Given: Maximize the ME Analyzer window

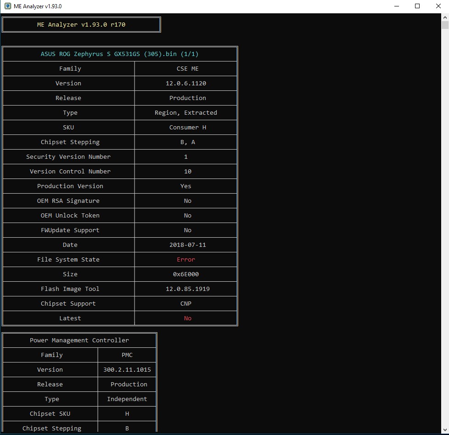Looking at the screenshot, I should tap(417, 6).
